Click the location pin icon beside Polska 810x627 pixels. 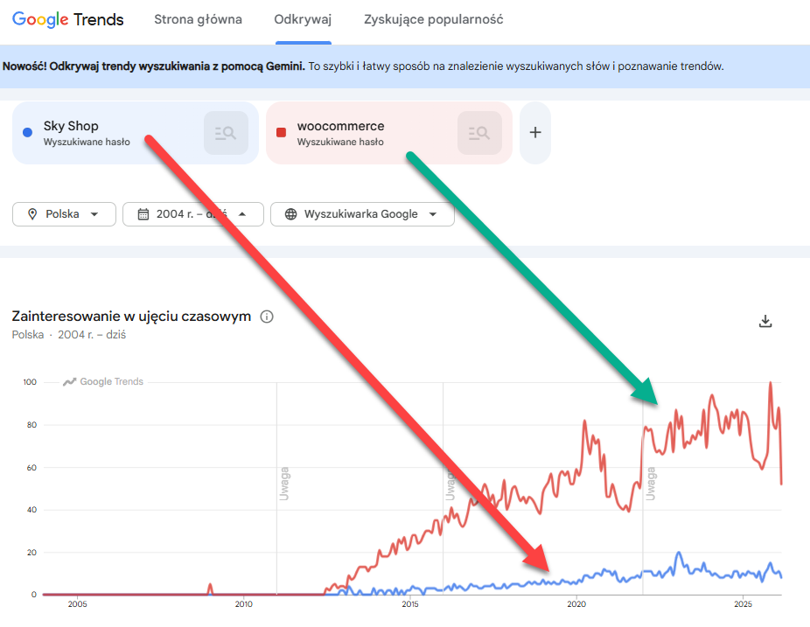click(32, 214)
